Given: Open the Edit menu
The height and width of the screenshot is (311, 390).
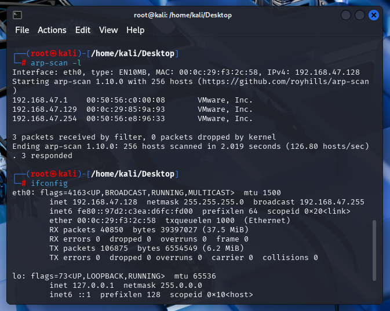Looking at the screenshot, I should coord(83,30).
